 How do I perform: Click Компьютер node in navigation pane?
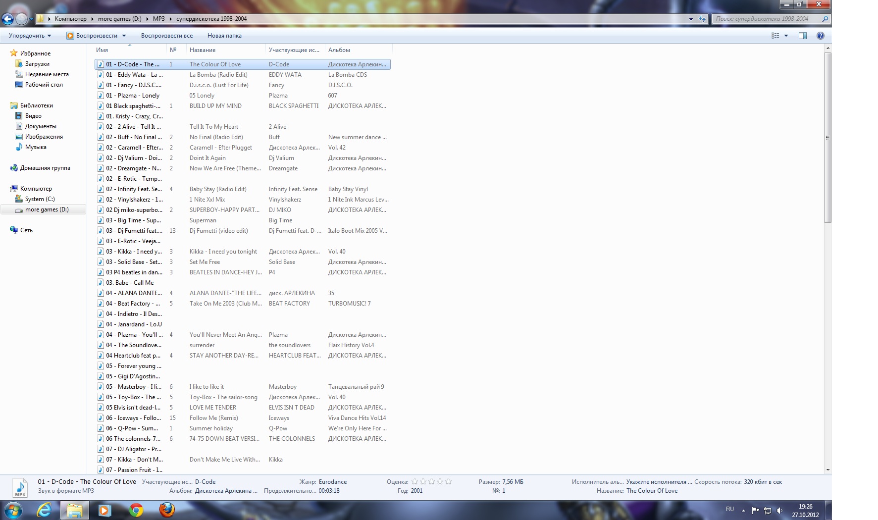point(36,189)
